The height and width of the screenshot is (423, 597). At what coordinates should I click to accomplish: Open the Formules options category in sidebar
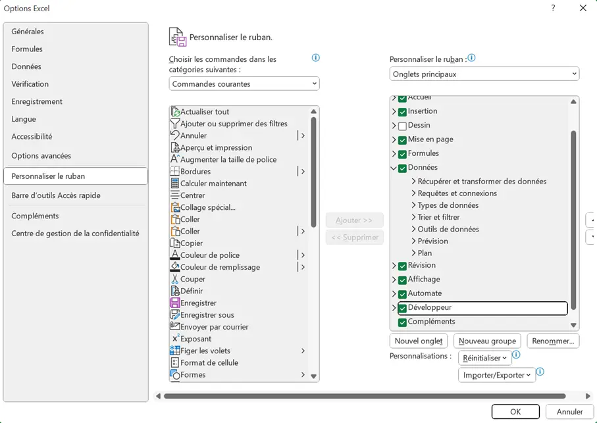coord(76,49)
